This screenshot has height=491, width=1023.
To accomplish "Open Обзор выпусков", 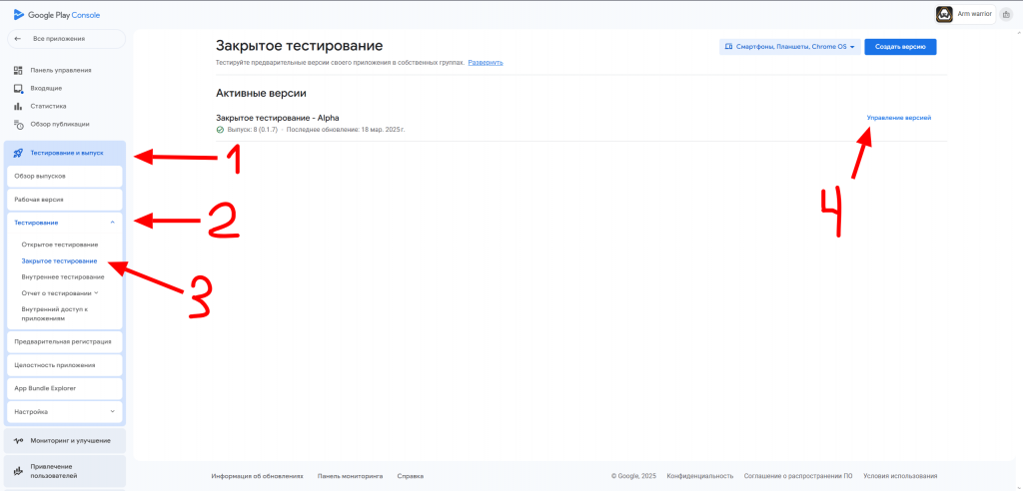I will pyautogui.click(x=65, y=176).
